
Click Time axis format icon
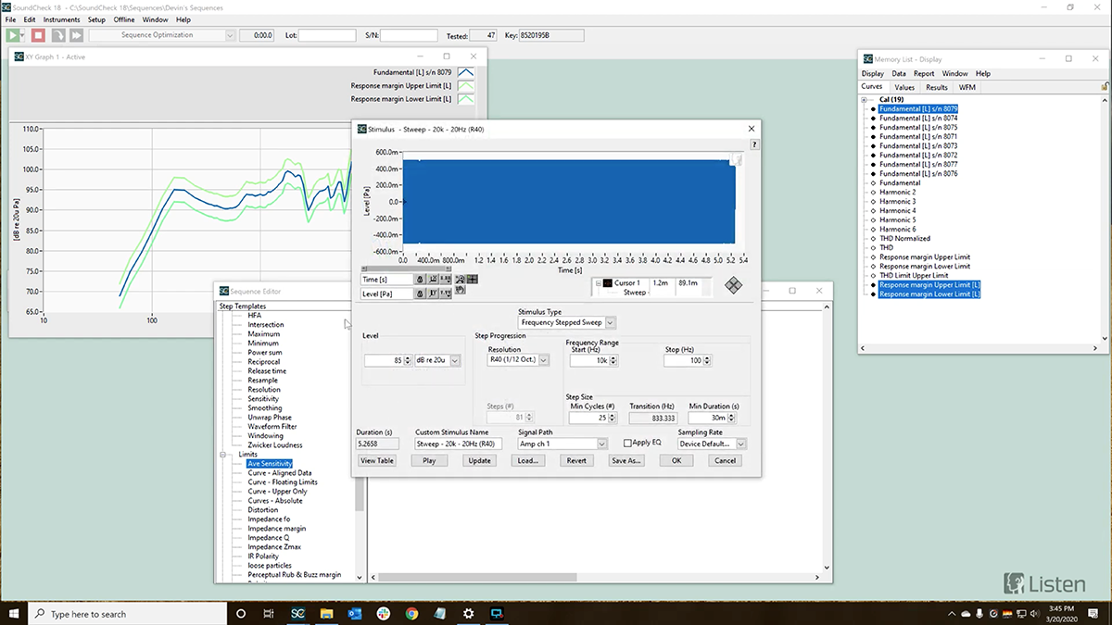point(445,279)
